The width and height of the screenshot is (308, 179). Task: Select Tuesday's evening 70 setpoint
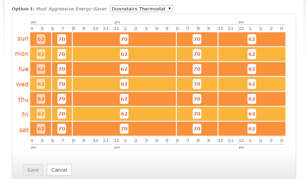197,69
